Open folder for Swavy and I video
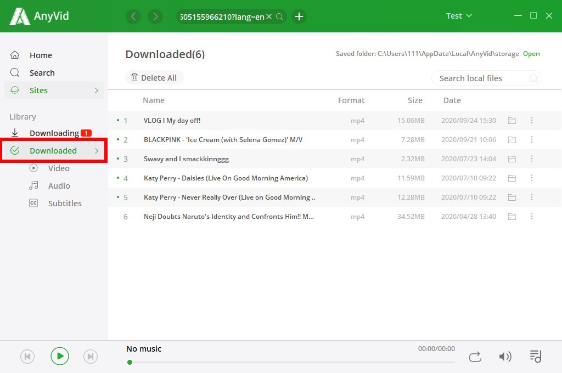 pyautogui.click(x=512, y=159)
